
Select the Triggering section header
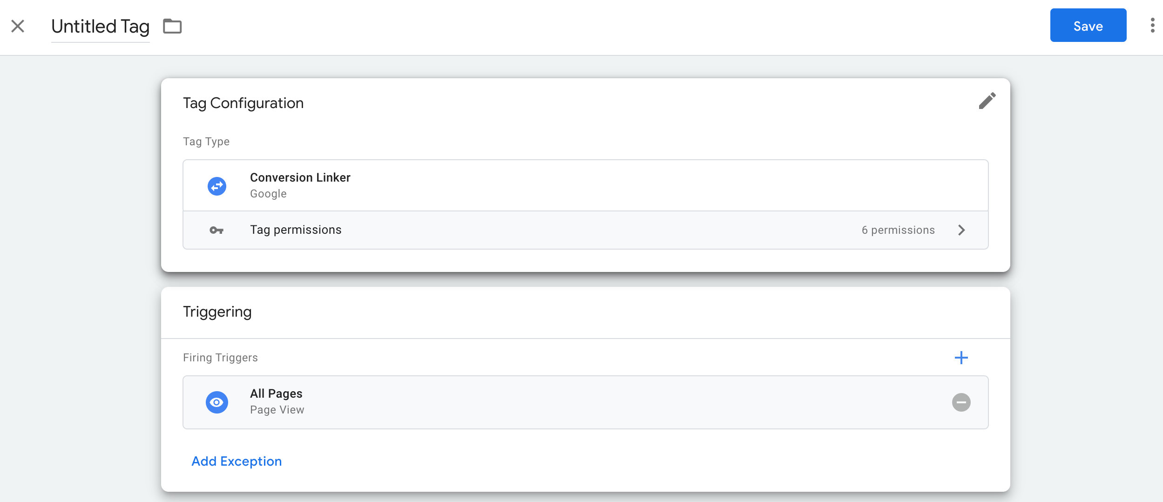click(x=217, y=312)
